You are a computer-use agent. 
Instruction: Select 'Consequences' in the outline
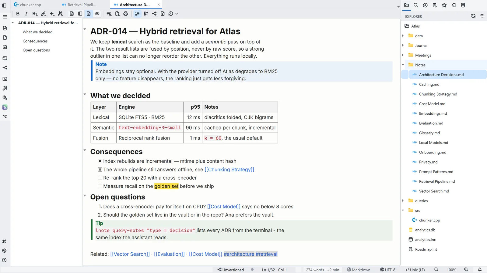(35, 41)
